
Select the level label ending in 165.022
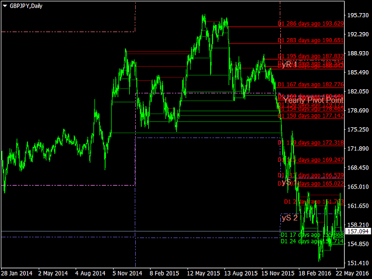(x=310, y=183)
